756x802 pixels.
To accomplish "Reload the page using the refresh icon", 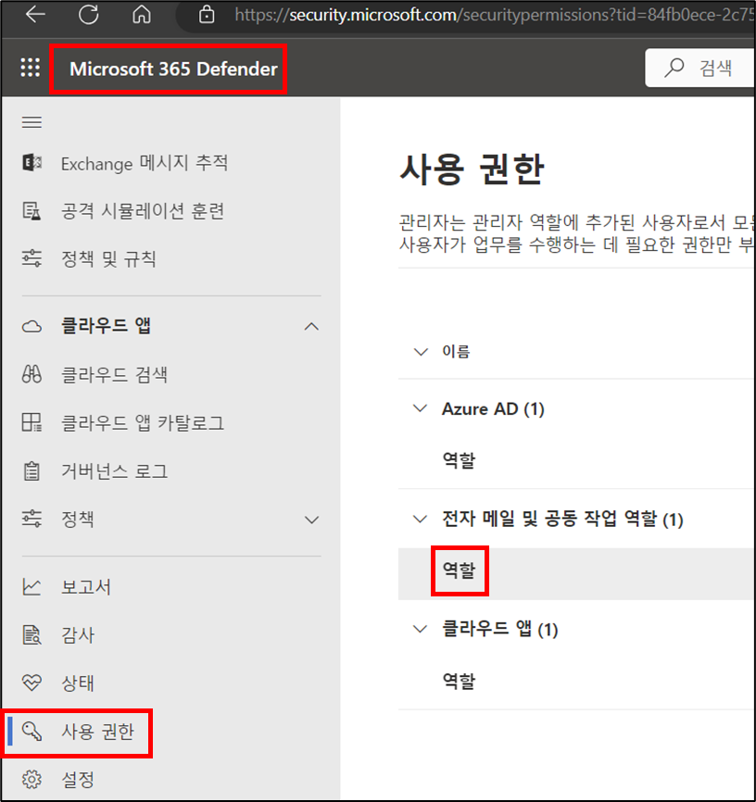I will (89, 14).
